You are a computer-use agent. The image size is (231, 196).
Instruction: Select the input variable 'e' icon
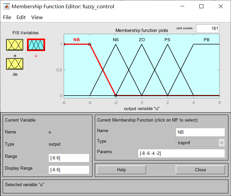pyautogui.click(x=14, y=45)
